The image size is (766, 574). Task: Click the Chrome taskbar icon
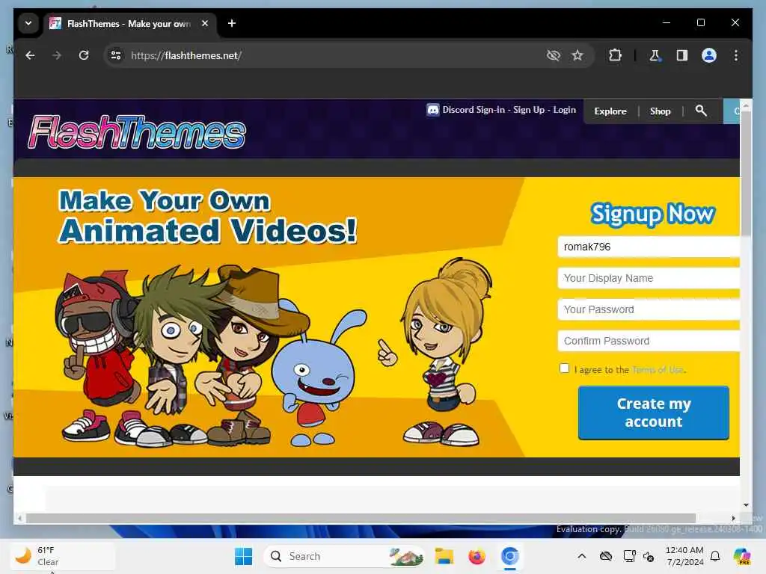coord(509,556)
